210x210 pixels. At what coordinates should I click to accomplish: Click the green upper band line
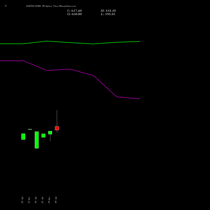pyautogui.click(x=70, y=42)
